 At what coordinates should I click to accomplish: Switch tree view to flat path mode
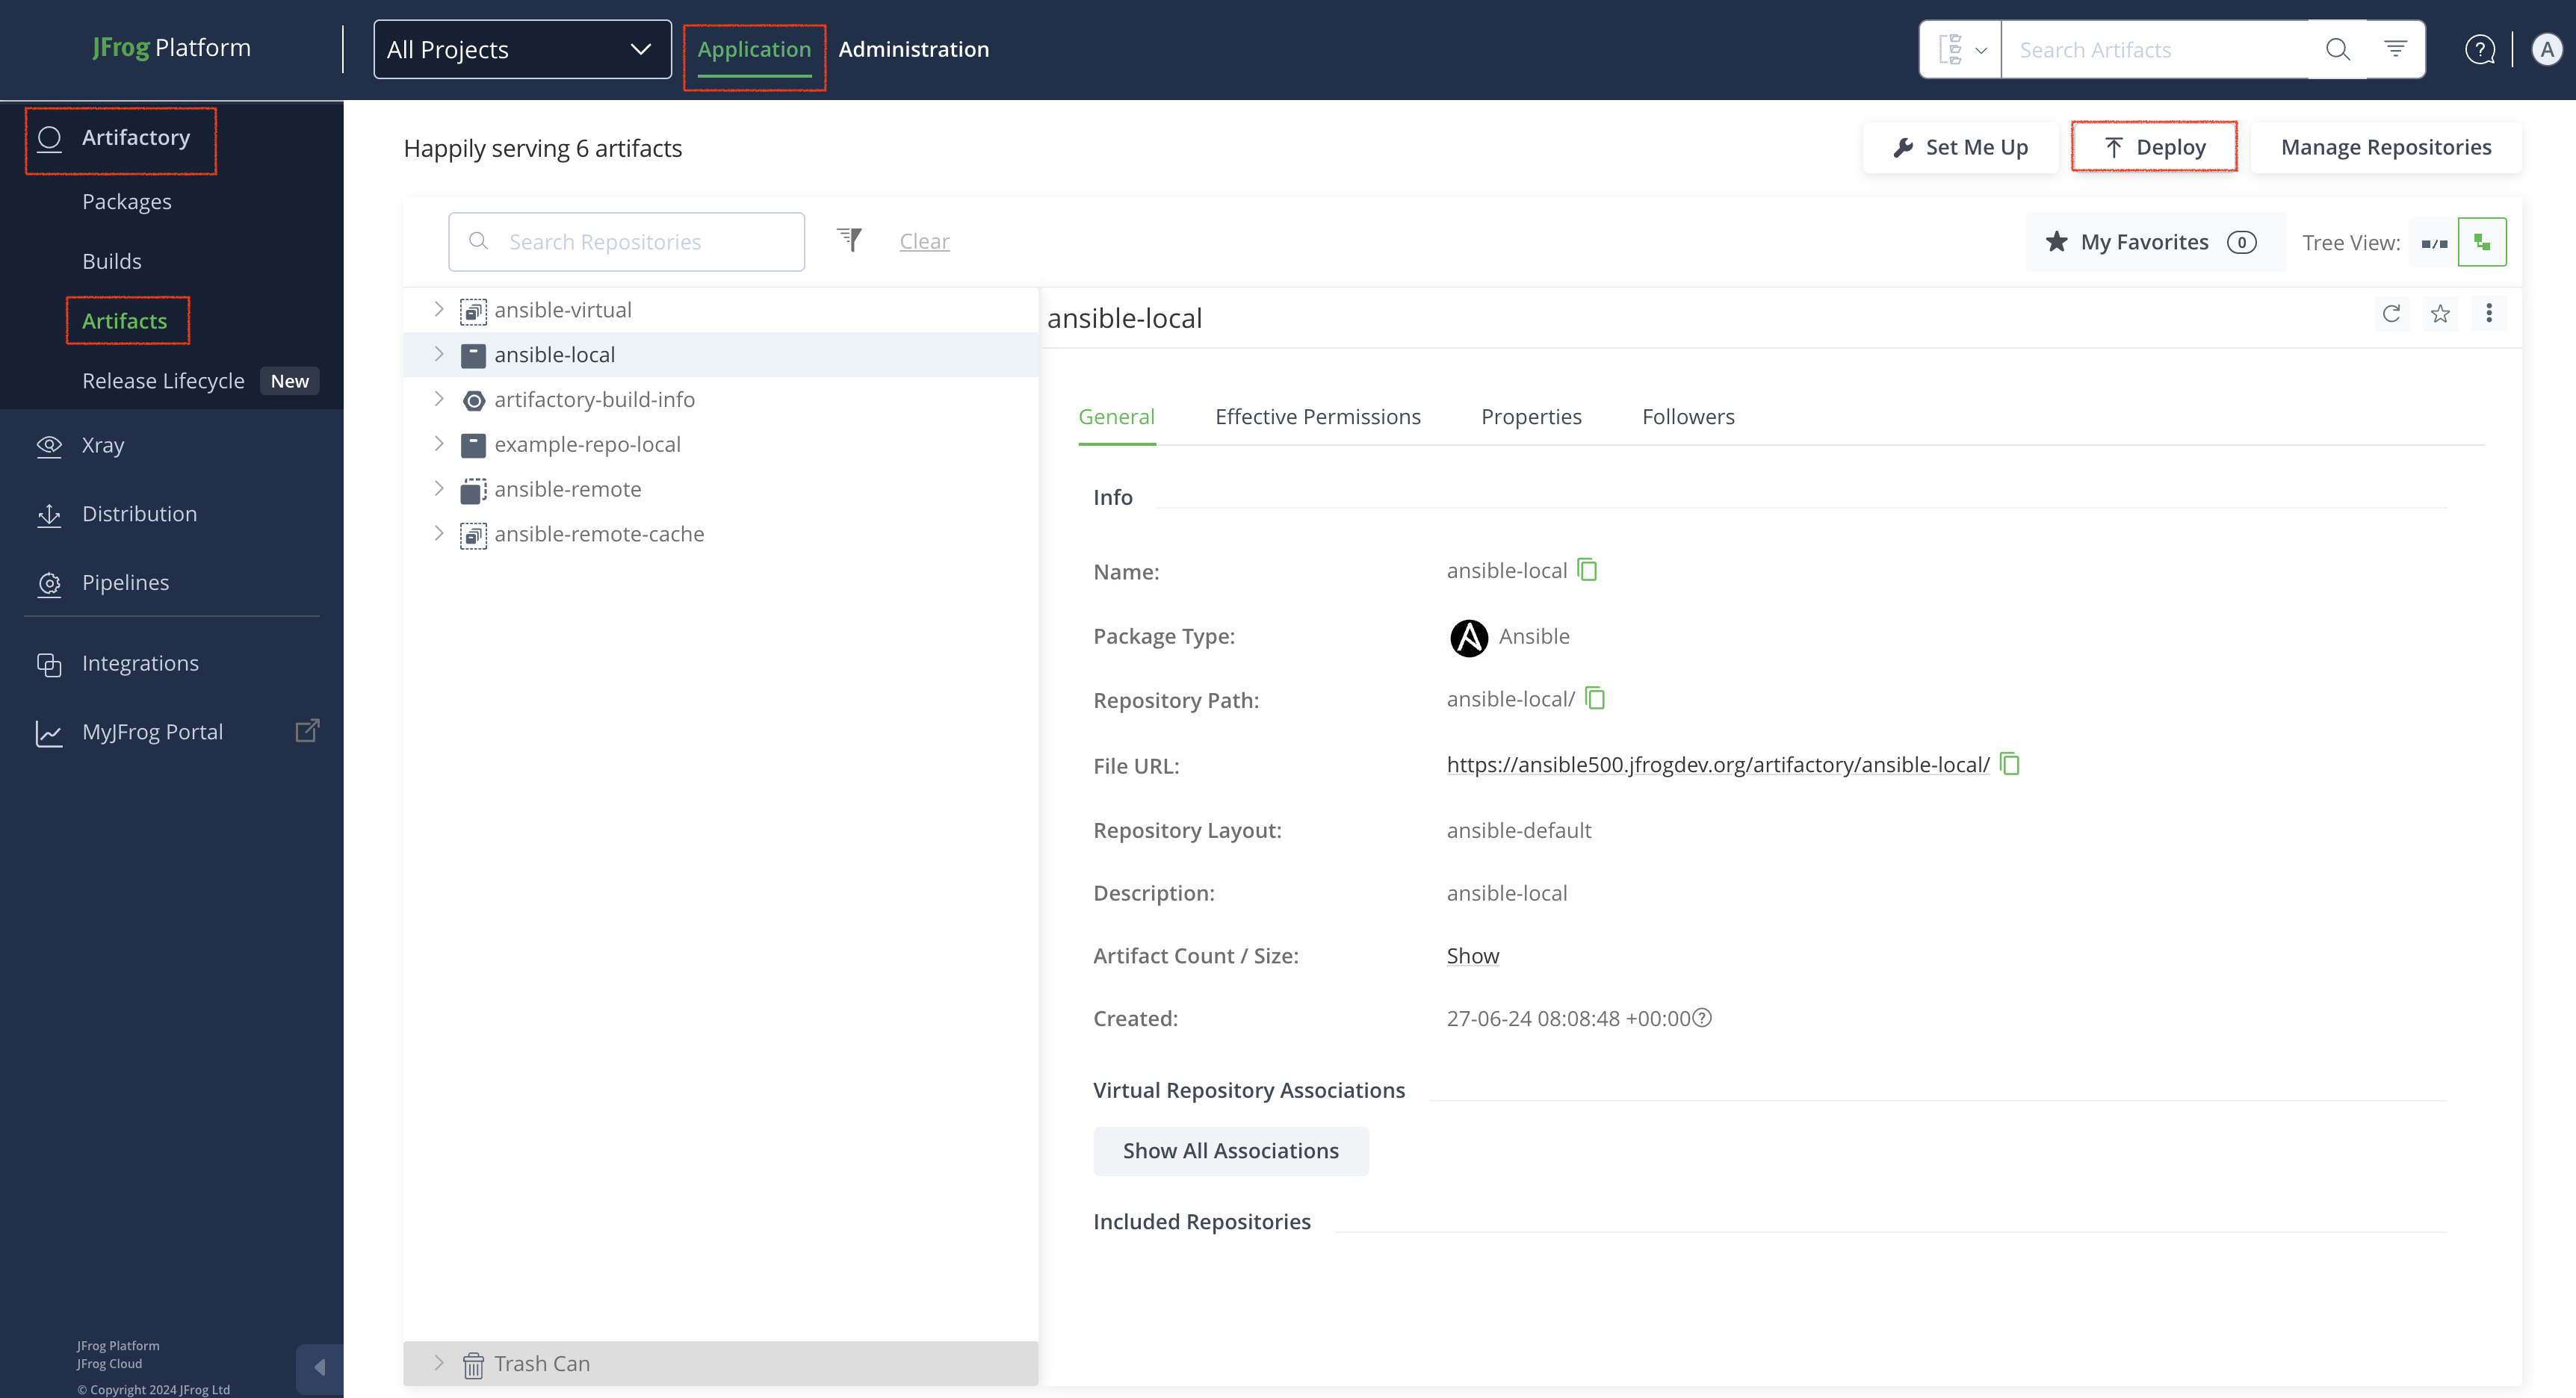click(2434, 243)
